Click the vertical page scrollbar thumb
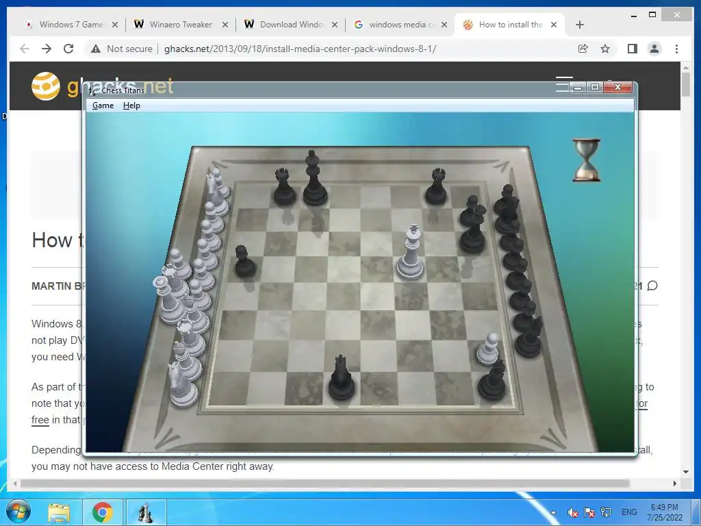Screen dimensions: 701x526 coord(686,83)
